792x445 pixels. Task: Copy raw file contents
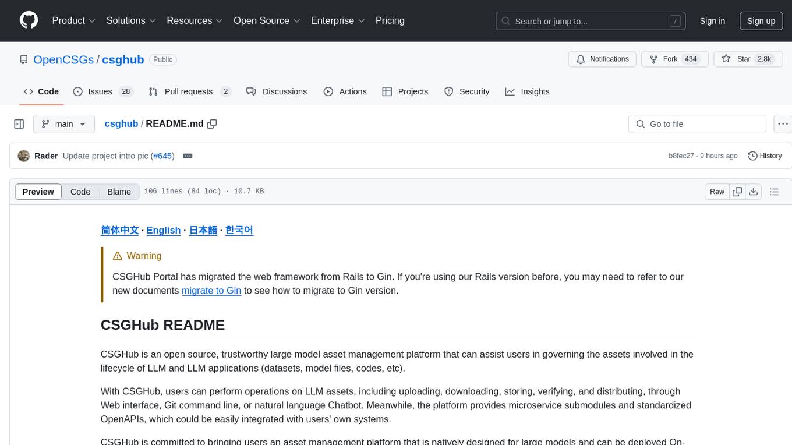click(x=737, y=192)
